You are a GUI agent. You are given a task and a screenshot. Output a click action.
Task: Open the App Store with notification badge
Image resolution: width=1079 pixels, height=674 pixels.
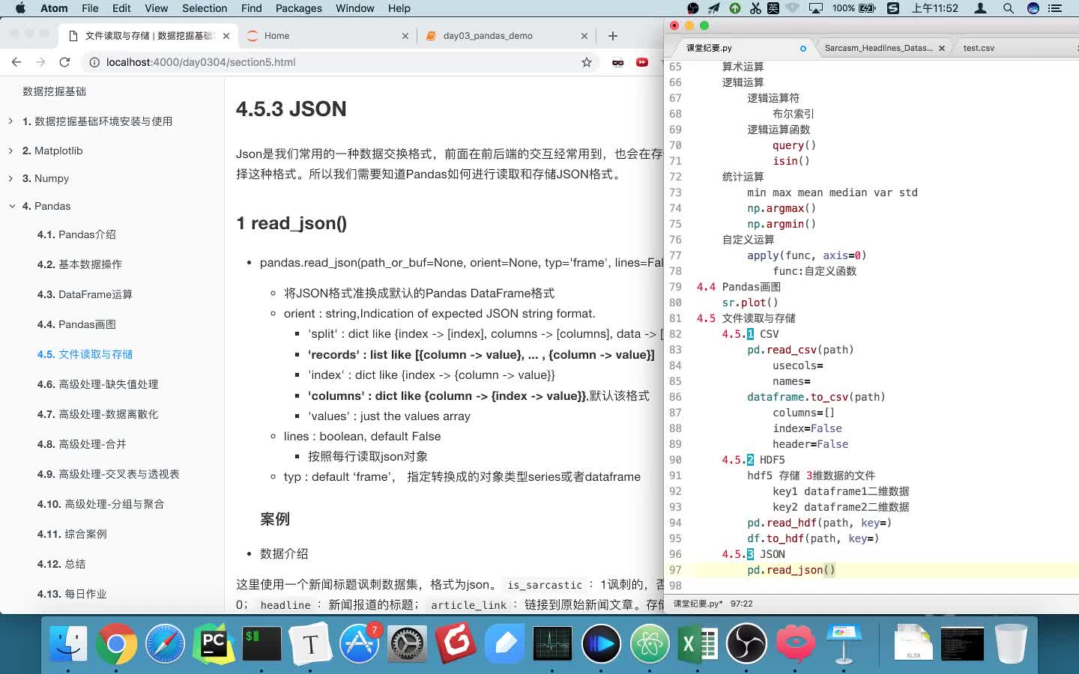coord(360,643)
